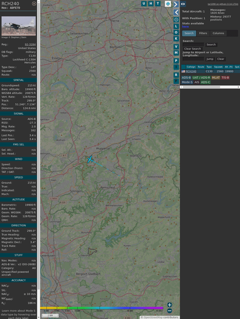The height and width of the screenshot is (319, 240).
Task: Click the country flag in RCH240 row
Action: (183, 71)
